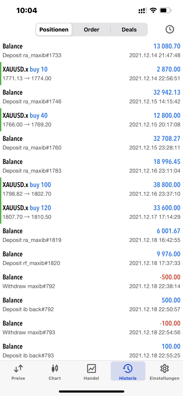Open the Chart candlestick icon

coord(55,369)
